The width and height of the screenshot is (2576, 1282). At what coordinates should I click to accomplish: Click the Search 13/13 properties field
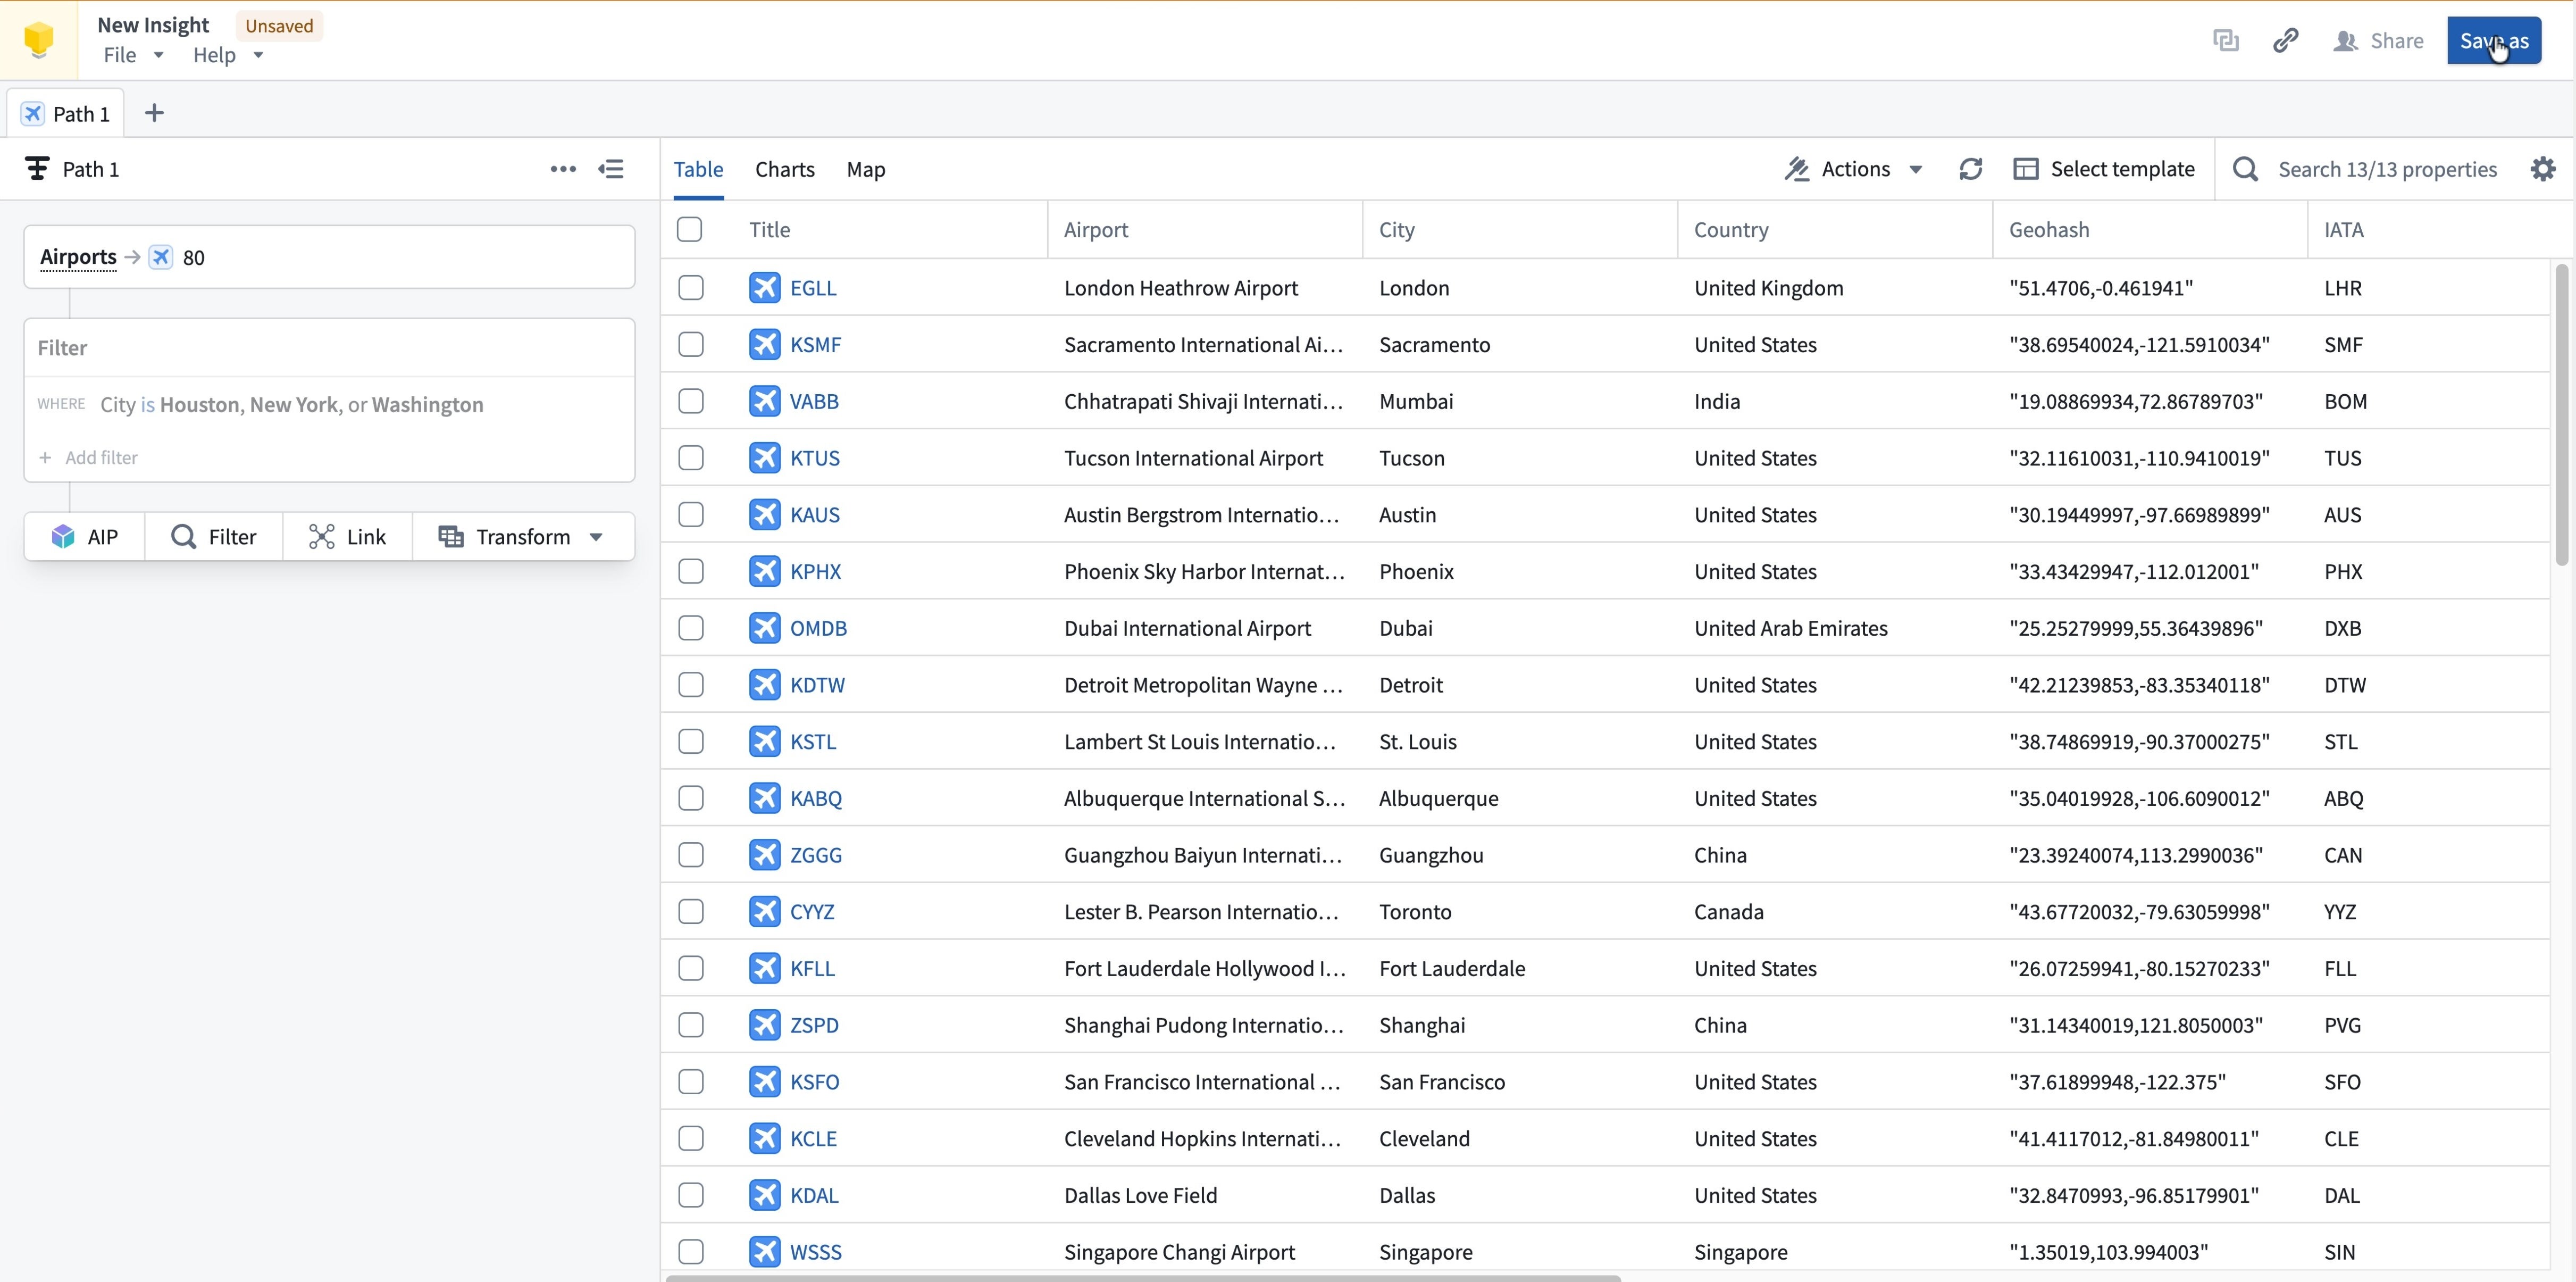pos(2386,169)
